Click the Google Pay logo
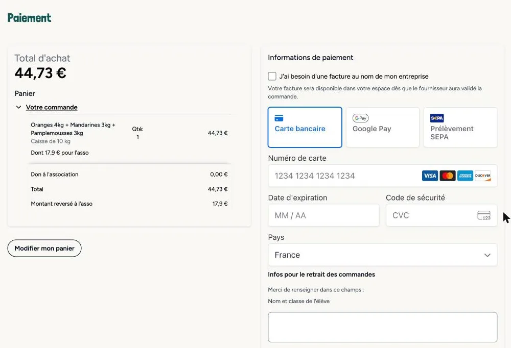The height and width of the screenshot is (348, 511). [x=360, y=118]
